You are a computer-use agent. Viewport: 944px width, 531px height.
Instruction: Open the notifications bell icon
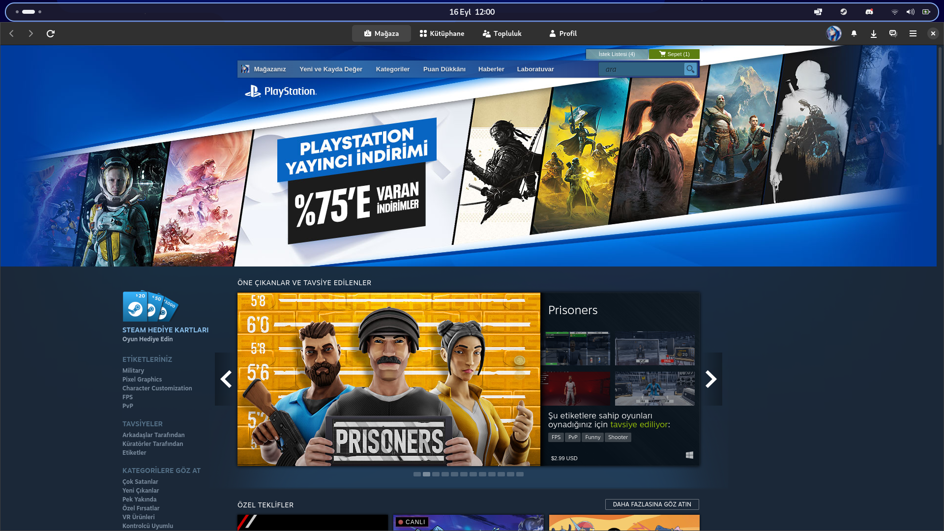tap(854, 33)
